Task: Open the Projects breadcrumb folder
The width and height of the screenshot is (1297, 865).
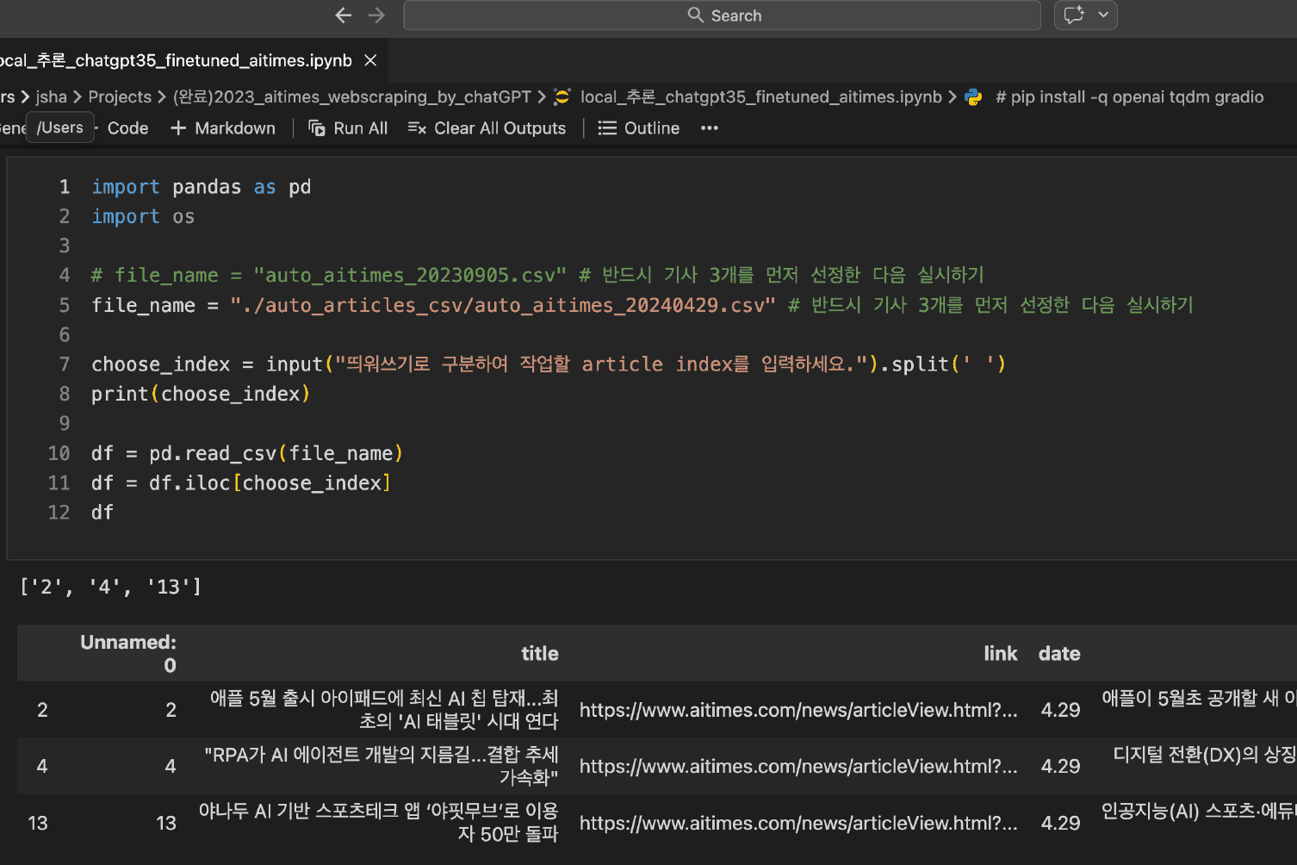Action: (x=120, y=97)
